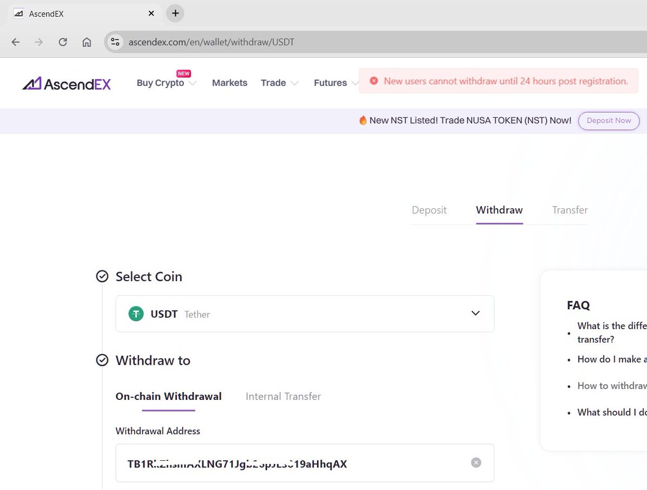Click the site information icon in address bar
The width and height of the screenshot is (647, 490).
114,42
